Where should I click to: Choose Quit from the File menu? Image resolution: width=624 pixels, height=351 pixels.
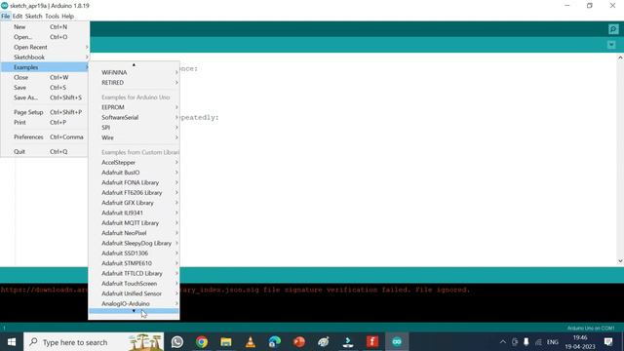click(x=45, y=152)
